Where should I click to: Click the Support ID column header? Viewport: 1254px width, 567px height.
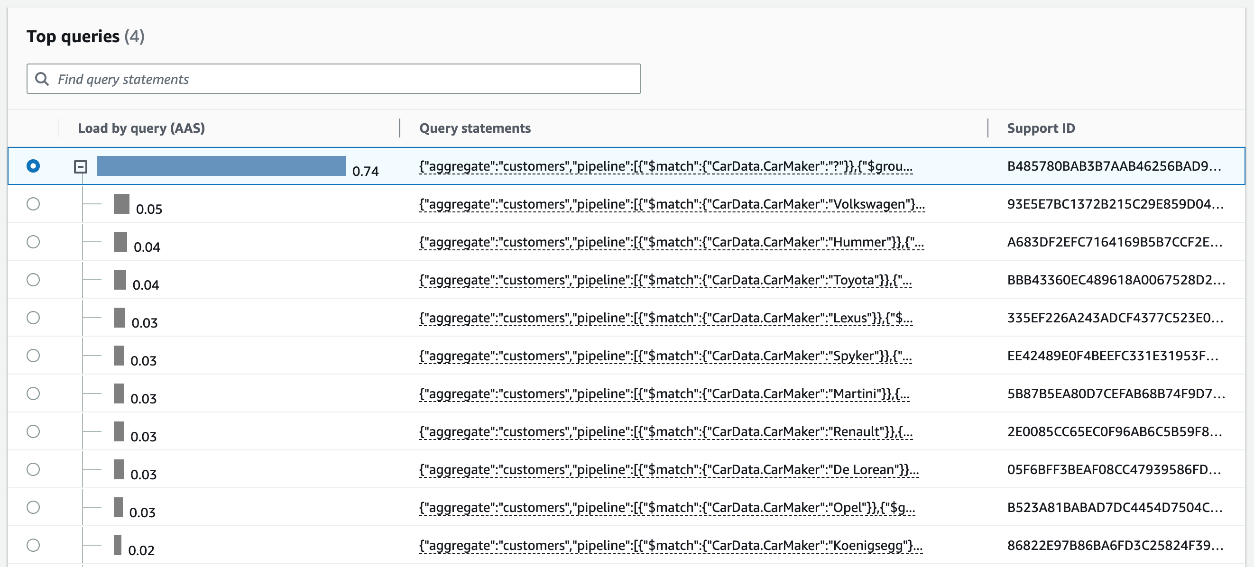coord(1040,128)
